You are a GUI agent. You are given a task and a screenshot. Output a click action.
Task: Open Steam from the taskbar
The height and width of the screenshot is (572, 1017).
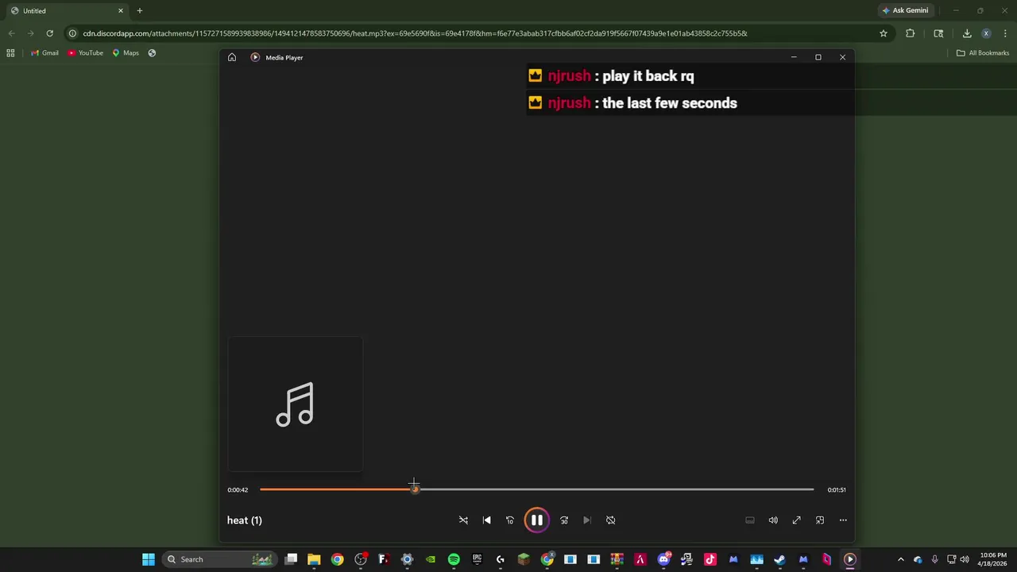pyautogui.click(x=779, y=559)
